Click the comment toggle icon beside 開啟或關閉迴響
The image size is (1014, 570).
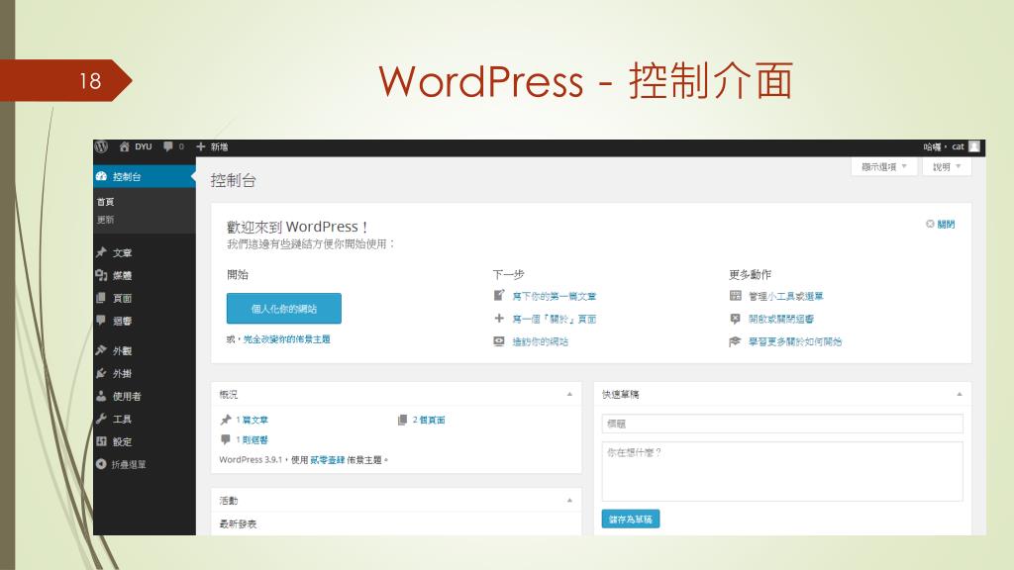point(736,319)
